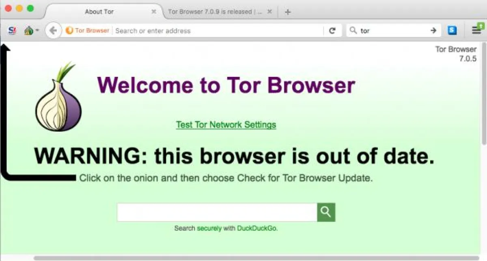Click the blue S extension icon

(452, 30)
